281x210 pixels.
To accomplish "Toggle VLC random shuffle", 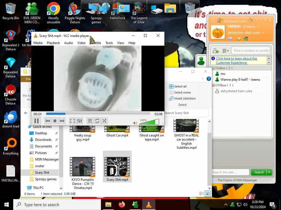I will 104,121.
